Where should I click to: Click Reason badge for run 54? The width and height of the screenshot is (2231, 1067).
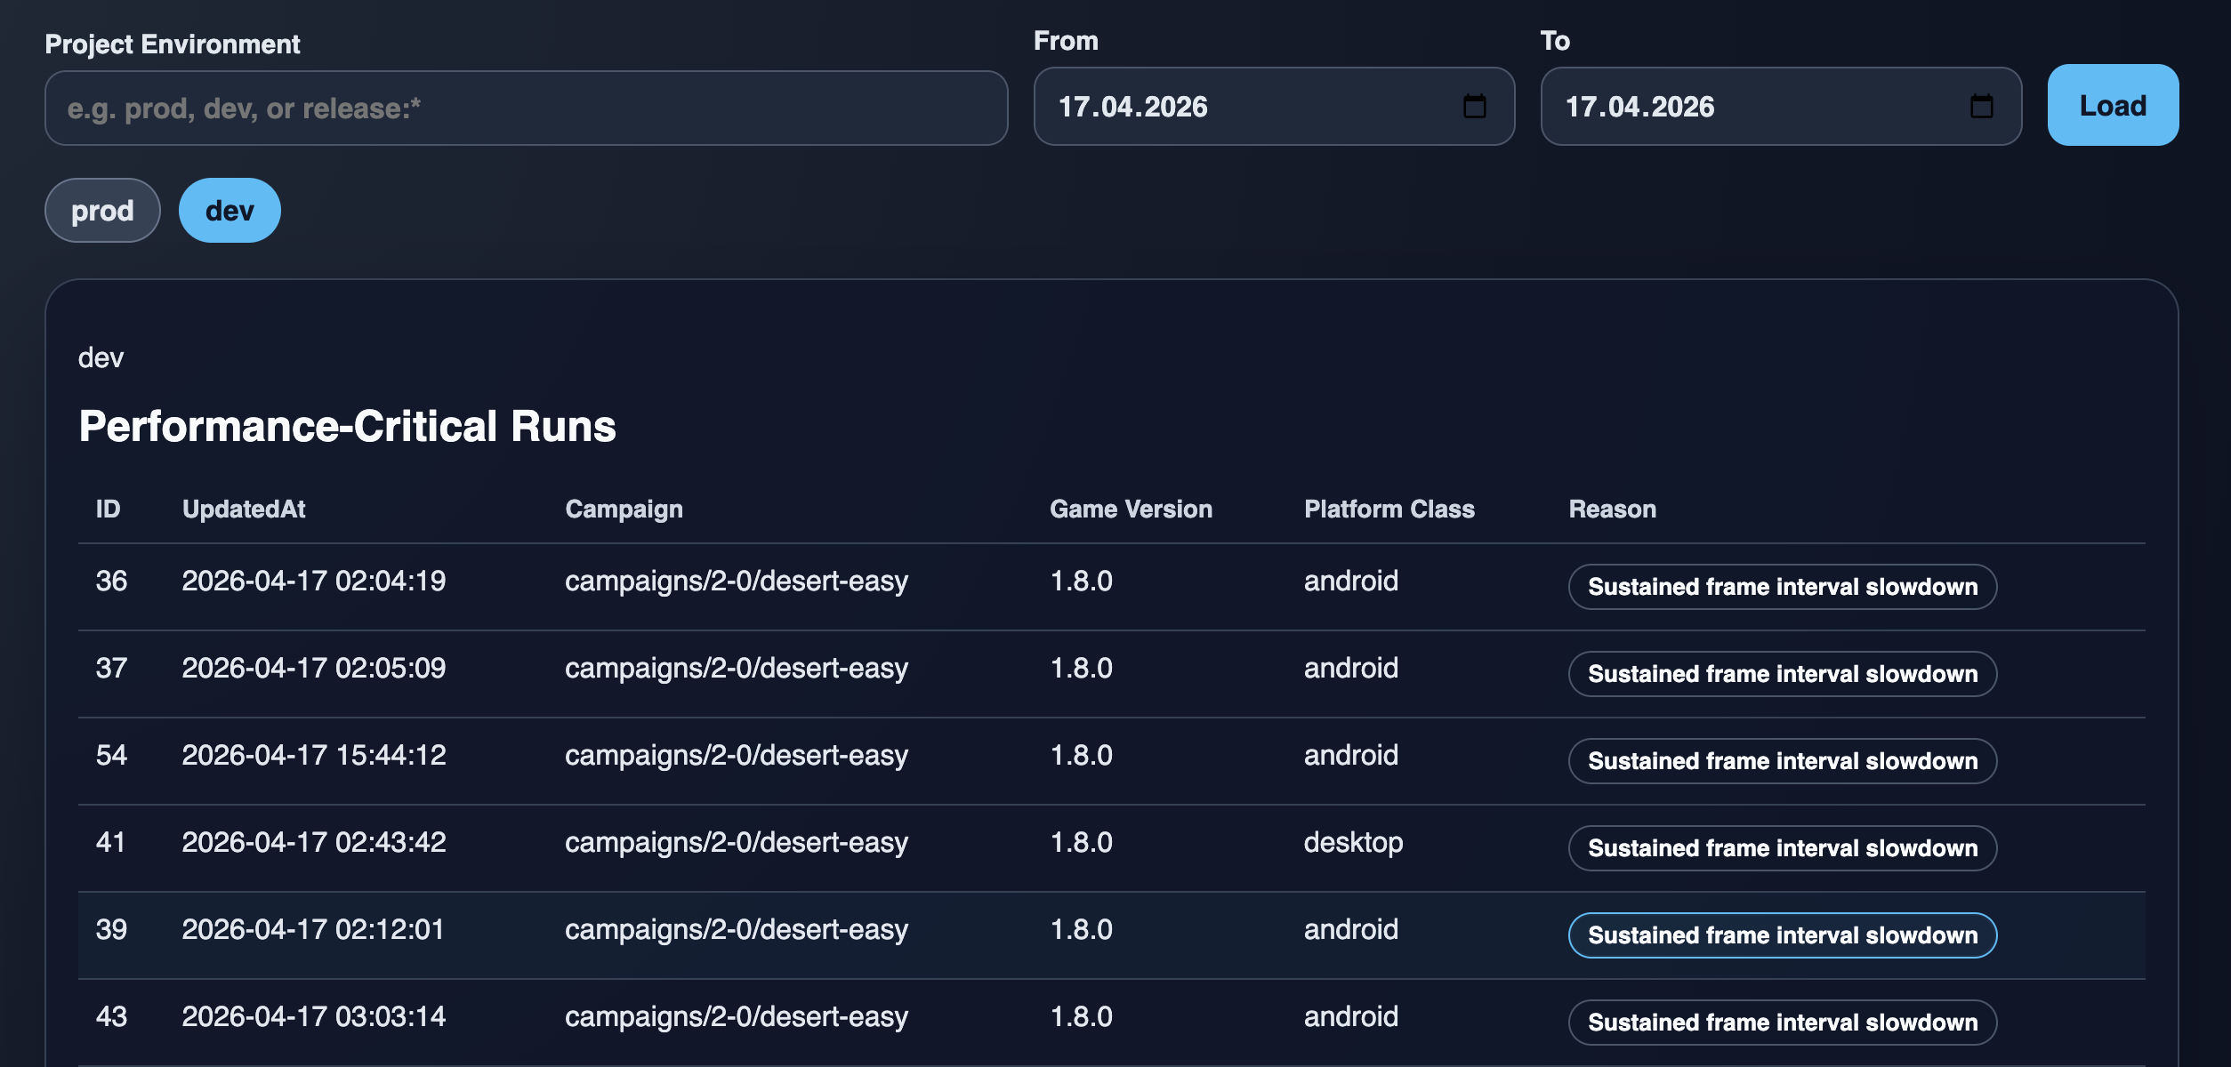click(x=1782, y=761)
